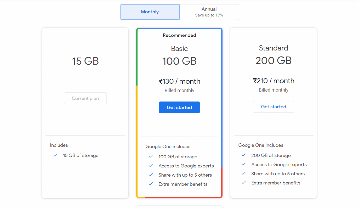Click checkmark beside 100 GB of storage

tap(151, 156)
